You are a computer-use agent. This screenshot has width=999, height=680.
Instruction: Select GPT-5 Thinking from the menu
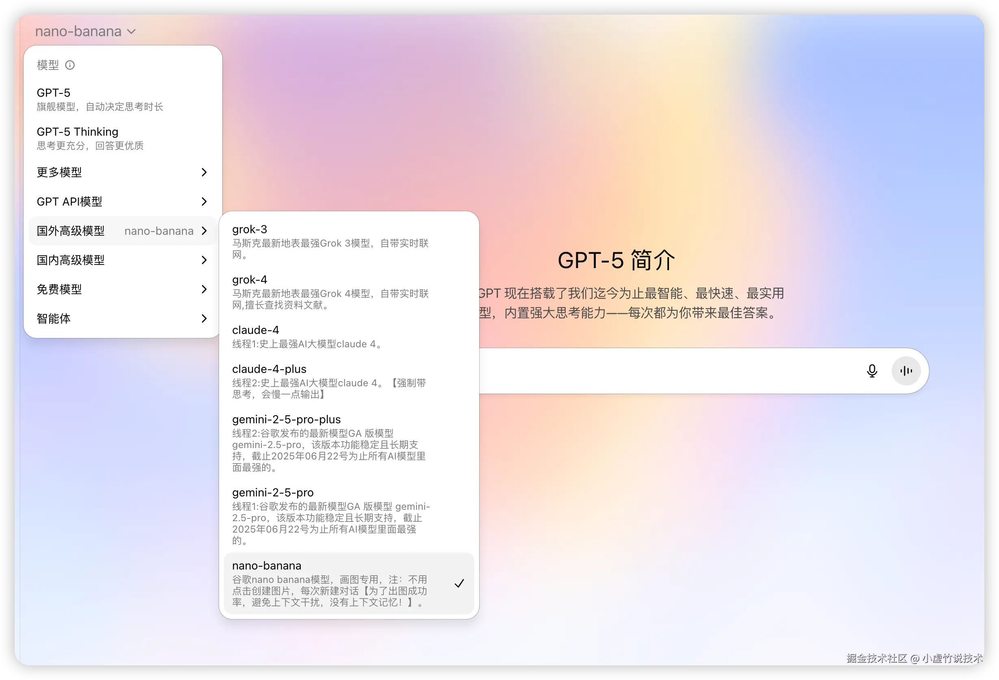pyautogui.click(x=77, y=132)
